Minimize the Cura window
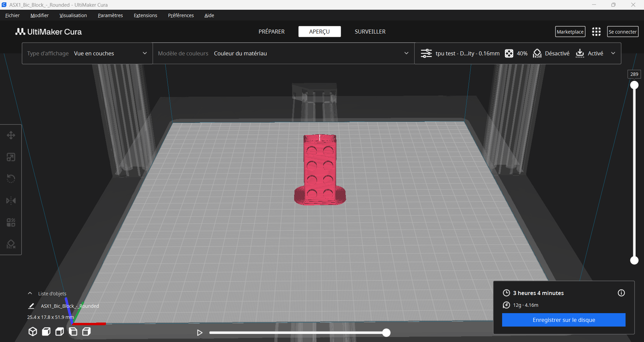The height and width of the screenshot is (342, 644). (x=594, y=5)
